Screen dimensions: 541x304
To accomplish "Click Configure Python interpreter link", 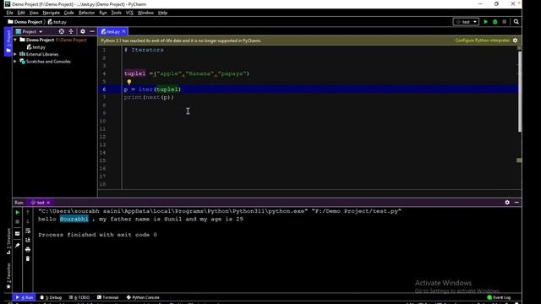I will point(483,41).
